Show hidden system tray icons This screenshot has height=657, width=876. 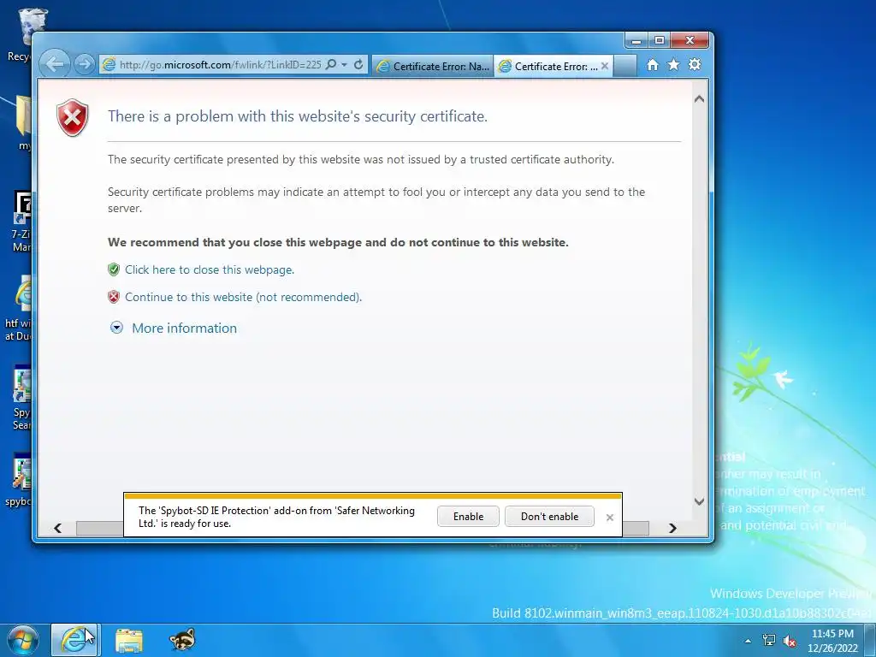click(x=748, y=642)
